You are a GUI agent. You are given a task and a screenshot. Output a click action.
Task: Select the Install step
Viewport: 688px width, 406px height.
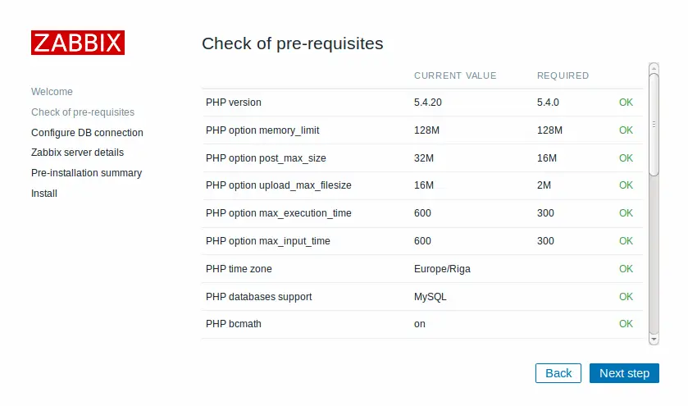[x=44, y=194]
